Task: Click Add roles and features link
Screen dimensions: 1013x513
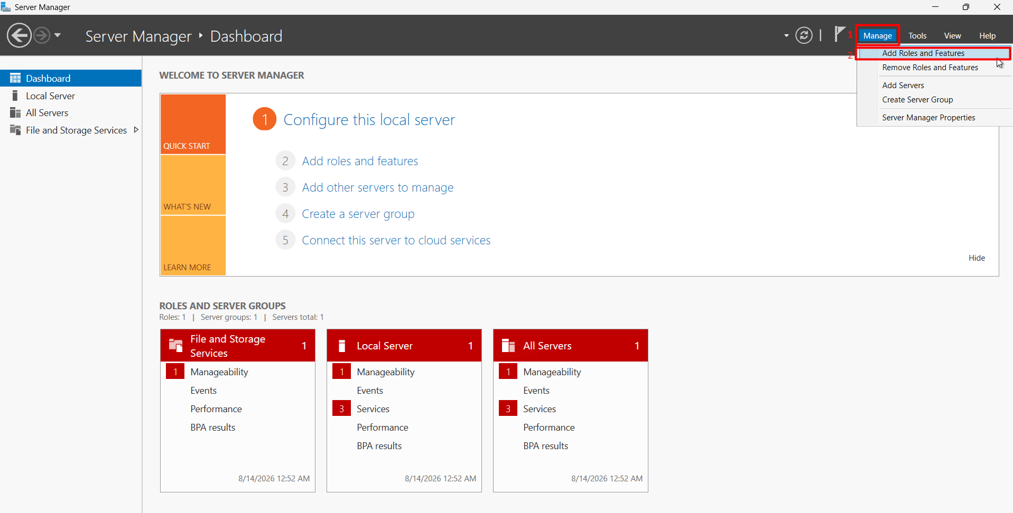Action: 360,161
